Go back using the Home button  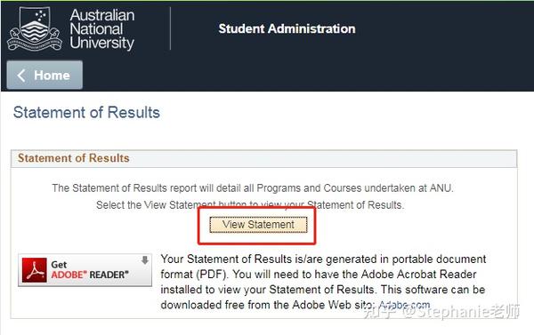point(44,76)
